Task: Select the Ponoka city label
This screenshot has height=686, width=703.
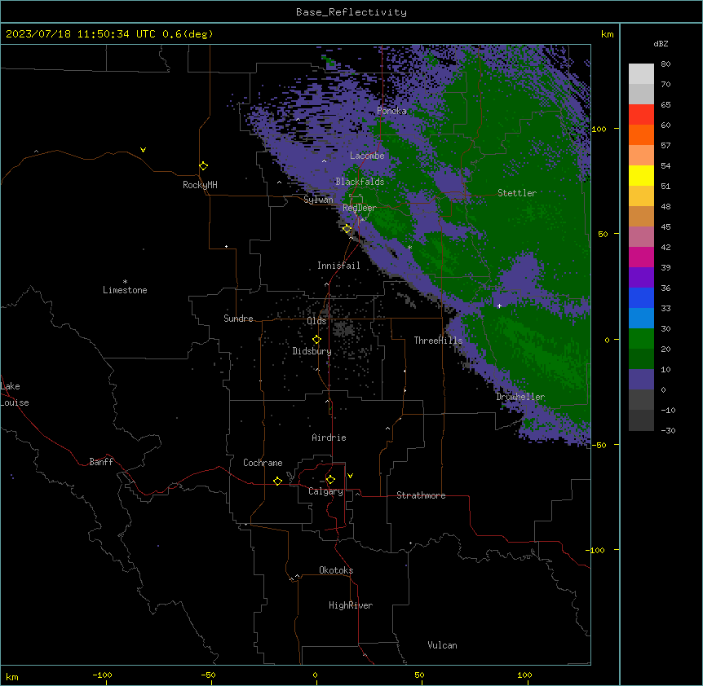Action: 391,111
